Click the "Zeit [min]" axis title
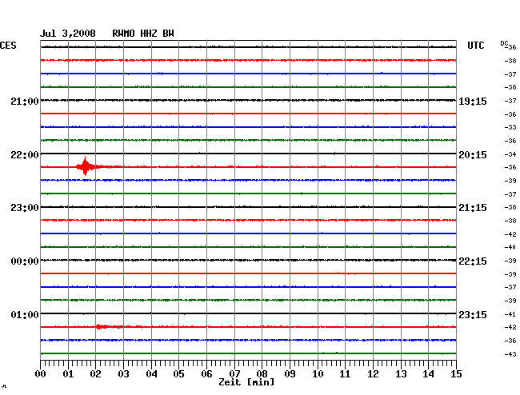Viewport: 520px width, 395px height. point(246,382)
